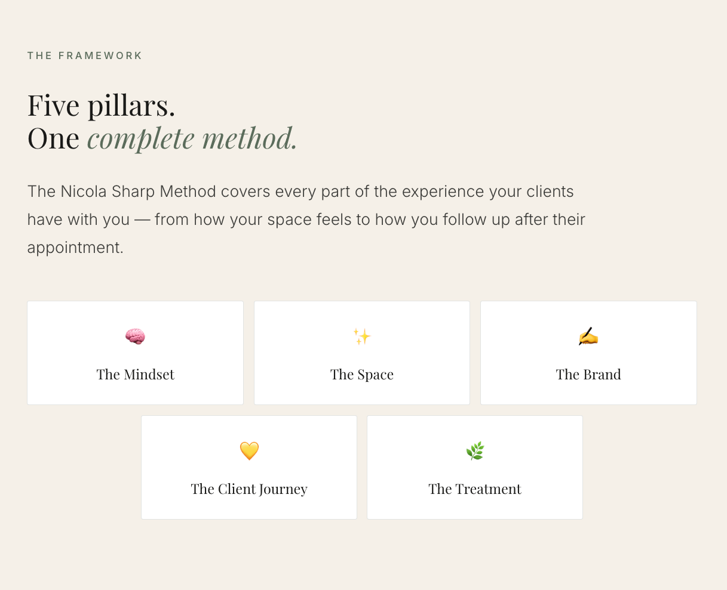727x590 pixels.
Task: Click the green herb leaf icon
Action: [475, 451]
